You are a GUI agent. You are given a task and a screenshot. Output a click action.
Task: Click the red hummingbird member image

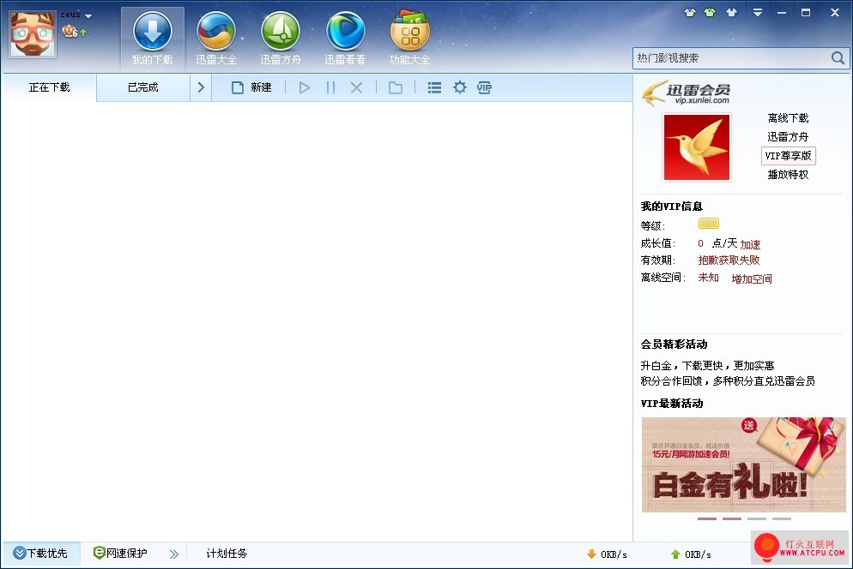pyautogui.click(x=697, y=147)
